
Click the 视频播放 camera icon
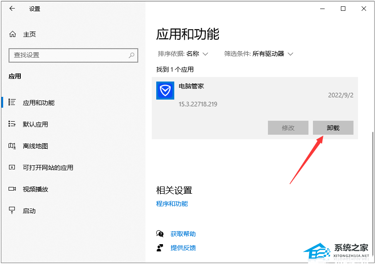coord(12,189)
